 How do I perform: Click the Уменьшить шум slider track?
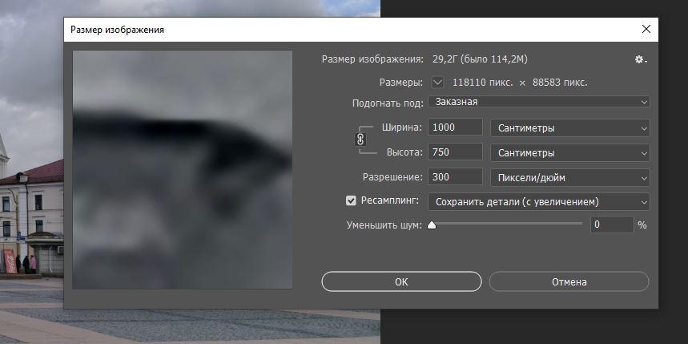pos(507,224)
